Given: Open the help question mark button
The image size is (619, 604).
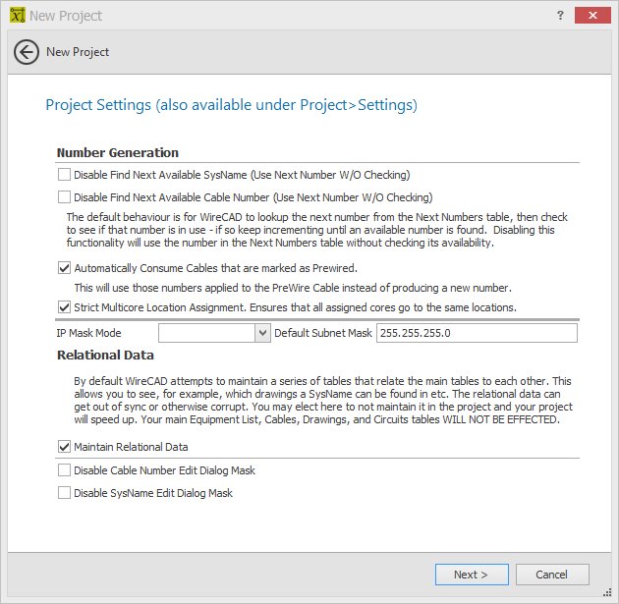Looking at the screenshot, I should pyautogui.click(x=560, y=16).
